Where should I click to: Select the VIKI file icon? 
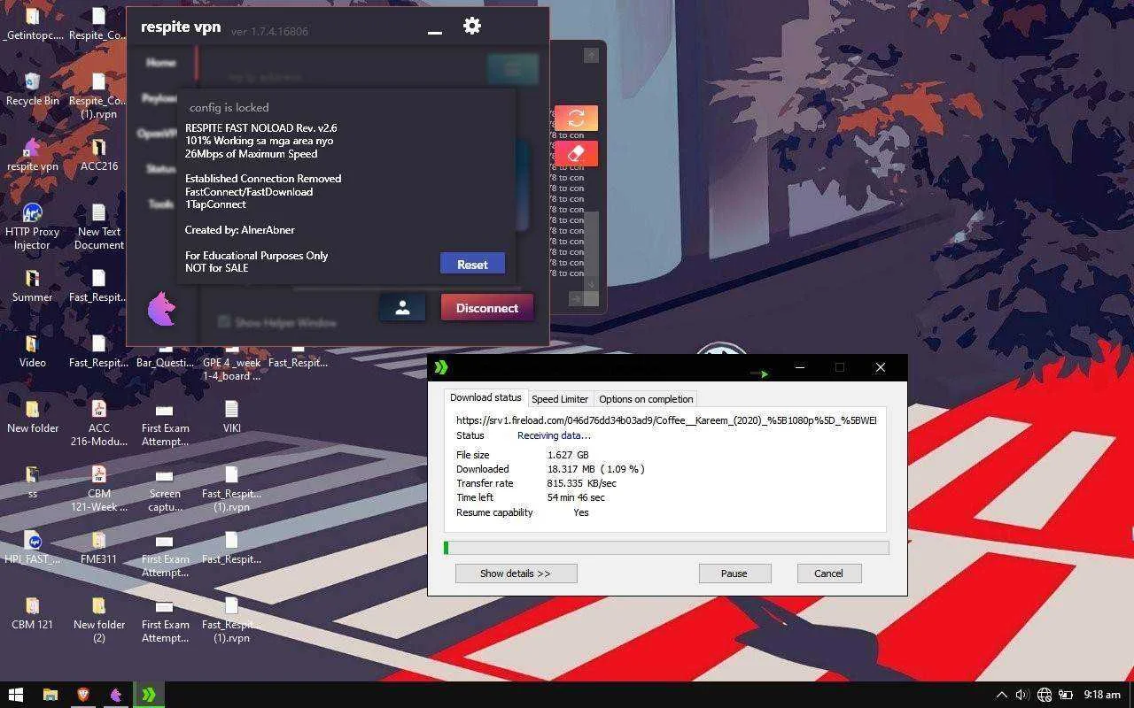(x=231, y=417)
